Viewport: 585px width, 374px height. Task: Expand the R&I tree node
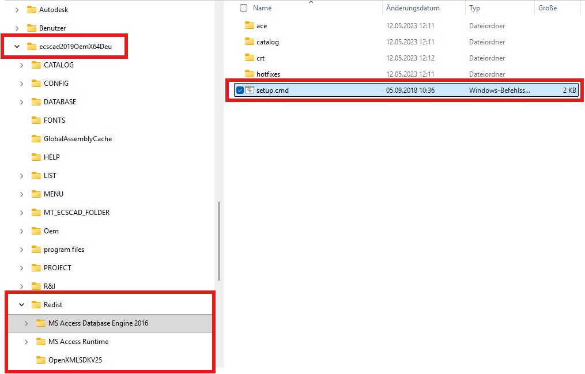click(x=22, y=286)
